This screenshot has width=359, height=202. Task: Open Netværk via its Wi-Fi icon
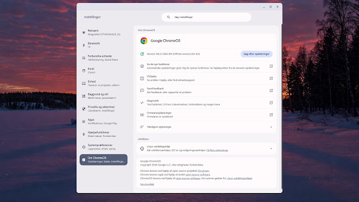click(84, 33)
